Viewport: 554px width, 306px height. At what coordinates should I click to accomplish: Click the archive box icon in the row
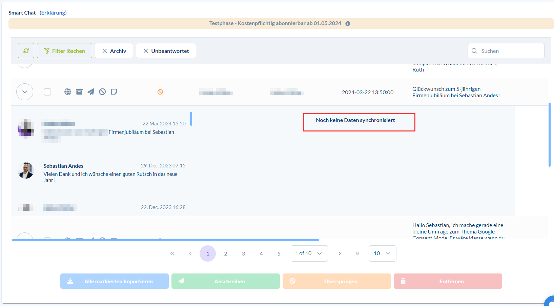[79, 91]
